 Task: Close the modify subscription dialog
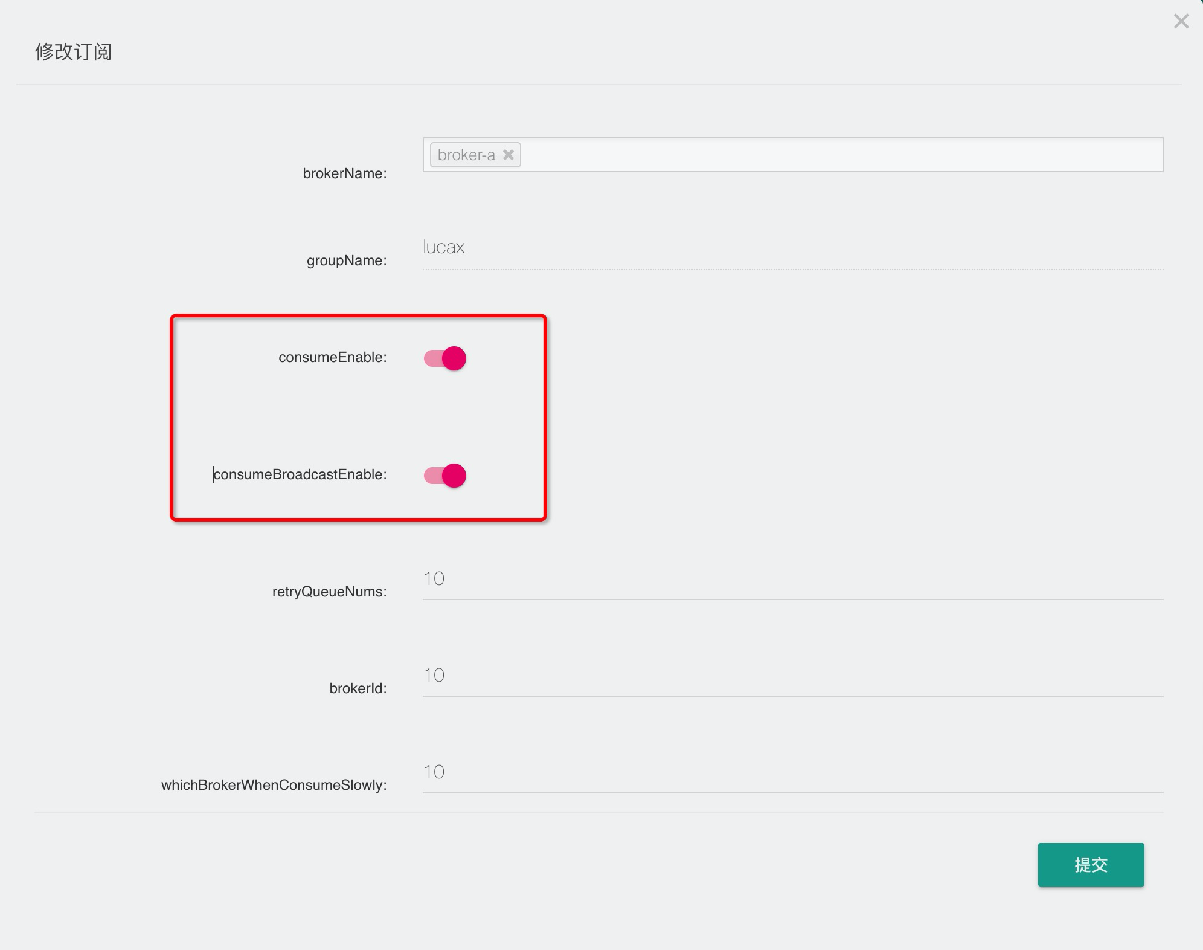click(x=1181, y=21)
